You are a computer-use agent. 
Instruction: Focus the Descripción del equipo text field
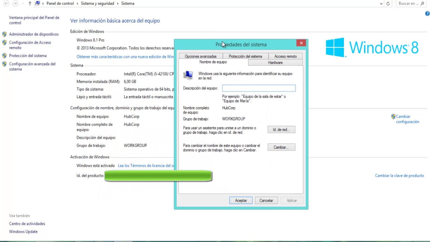click(x=259, y=88)
